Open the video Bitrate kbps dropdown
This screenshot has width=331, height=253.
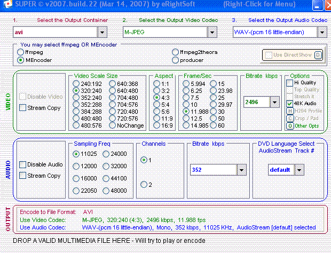click(274, 102)
